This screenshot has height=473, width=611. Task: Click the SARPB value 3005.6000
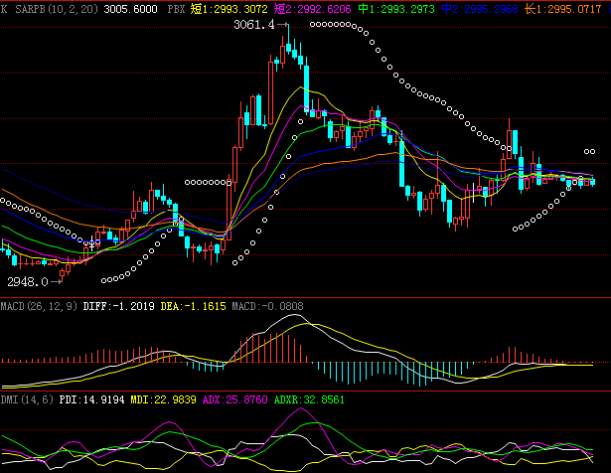(x=130, y=9)
